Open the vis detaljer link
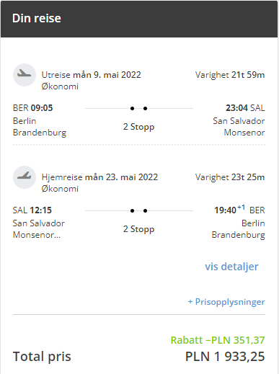This screenshot has width=279, height=374. (x=231, y=267)
